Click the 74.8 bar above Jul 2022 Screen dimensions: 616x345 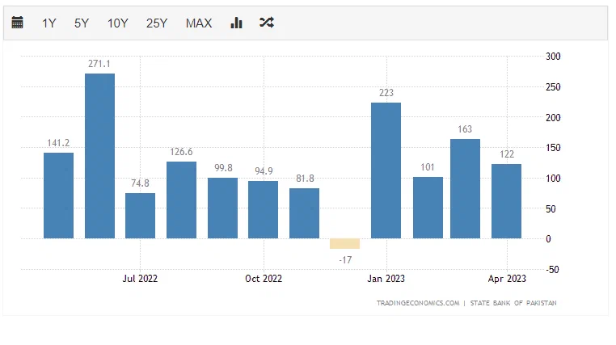(140, 216)
